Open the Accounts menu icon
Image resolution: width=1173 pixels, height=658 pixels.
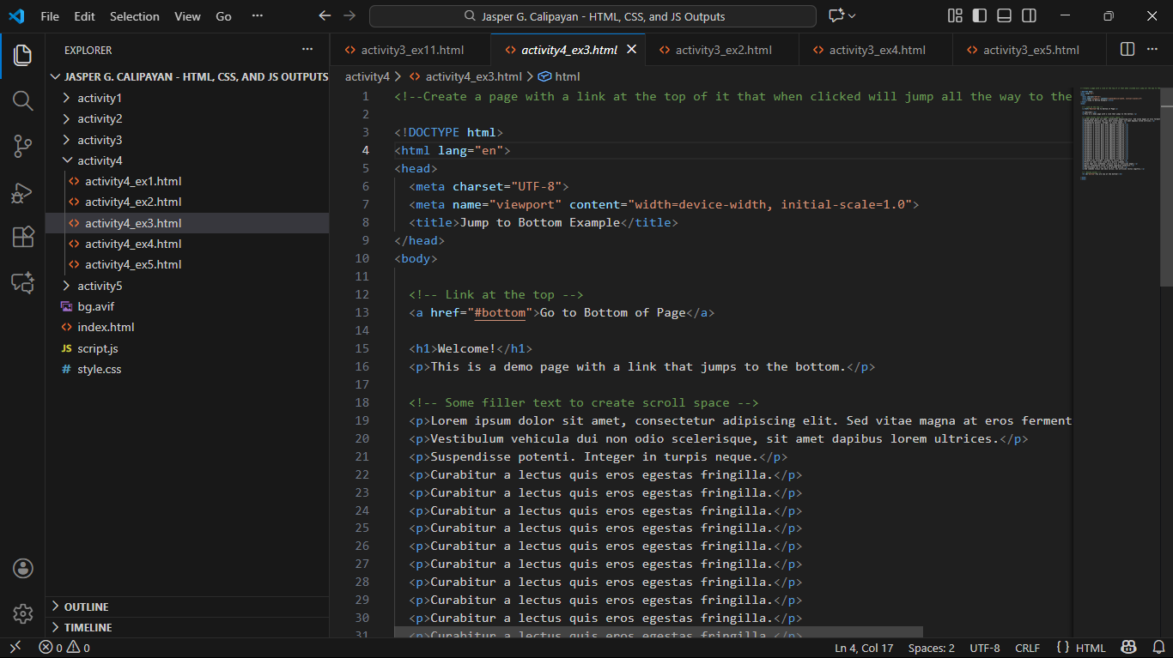point(23,568)
